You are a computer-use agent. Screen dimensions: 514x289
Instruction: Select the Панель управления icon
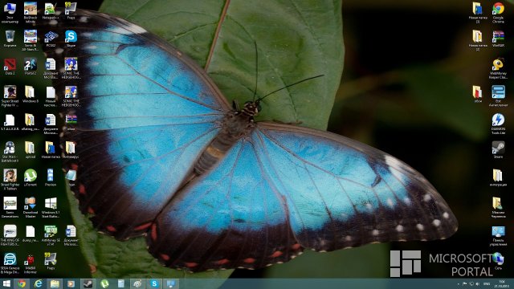(x=498, y=235)
